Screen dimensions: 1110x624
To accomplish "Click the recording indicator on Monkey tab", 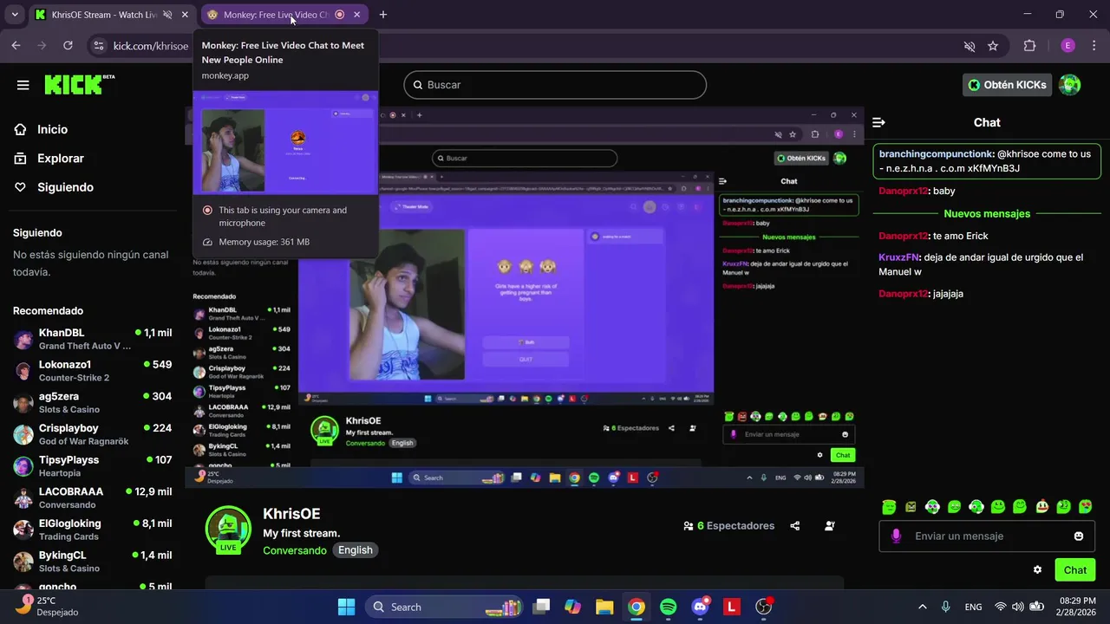I will point(339,15).
